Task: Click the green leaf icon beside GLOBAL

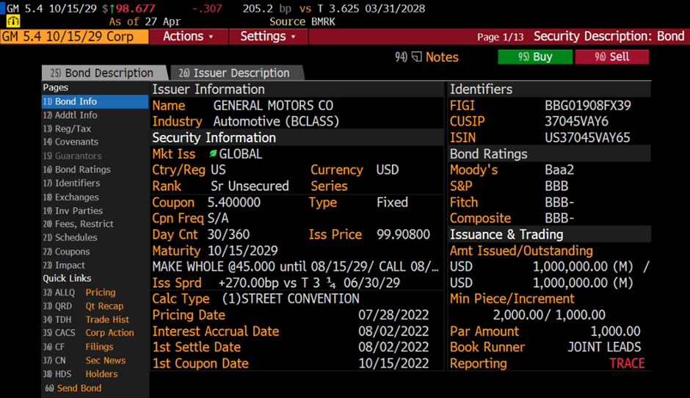Action: point(213,153)
